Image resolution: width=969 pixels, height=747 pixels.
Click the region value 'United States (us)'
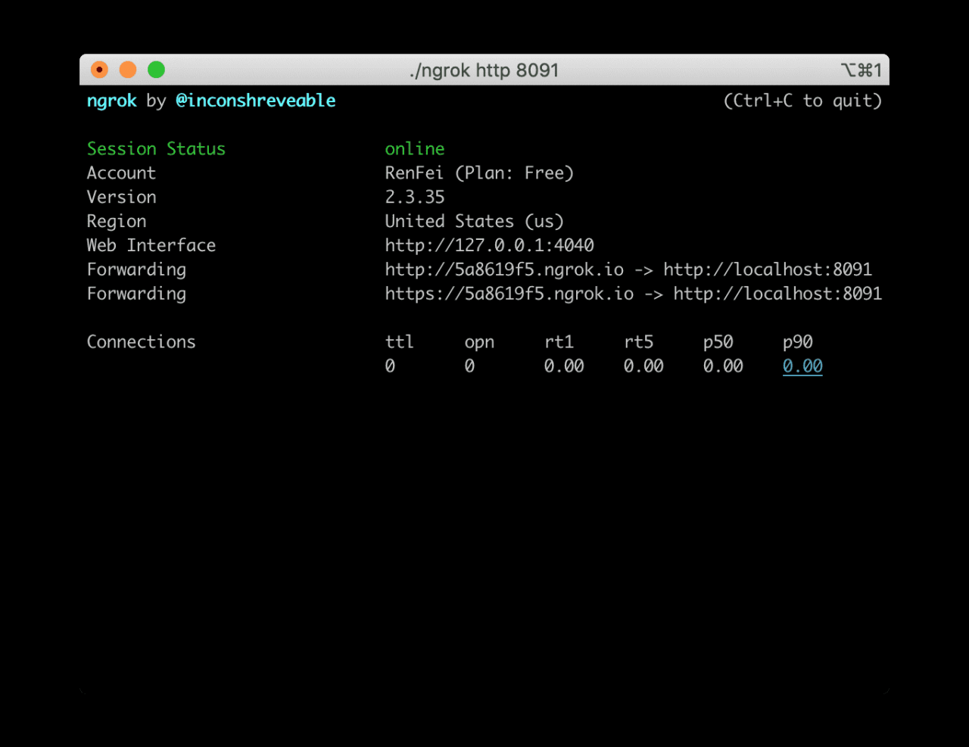[x=474, y=222]
